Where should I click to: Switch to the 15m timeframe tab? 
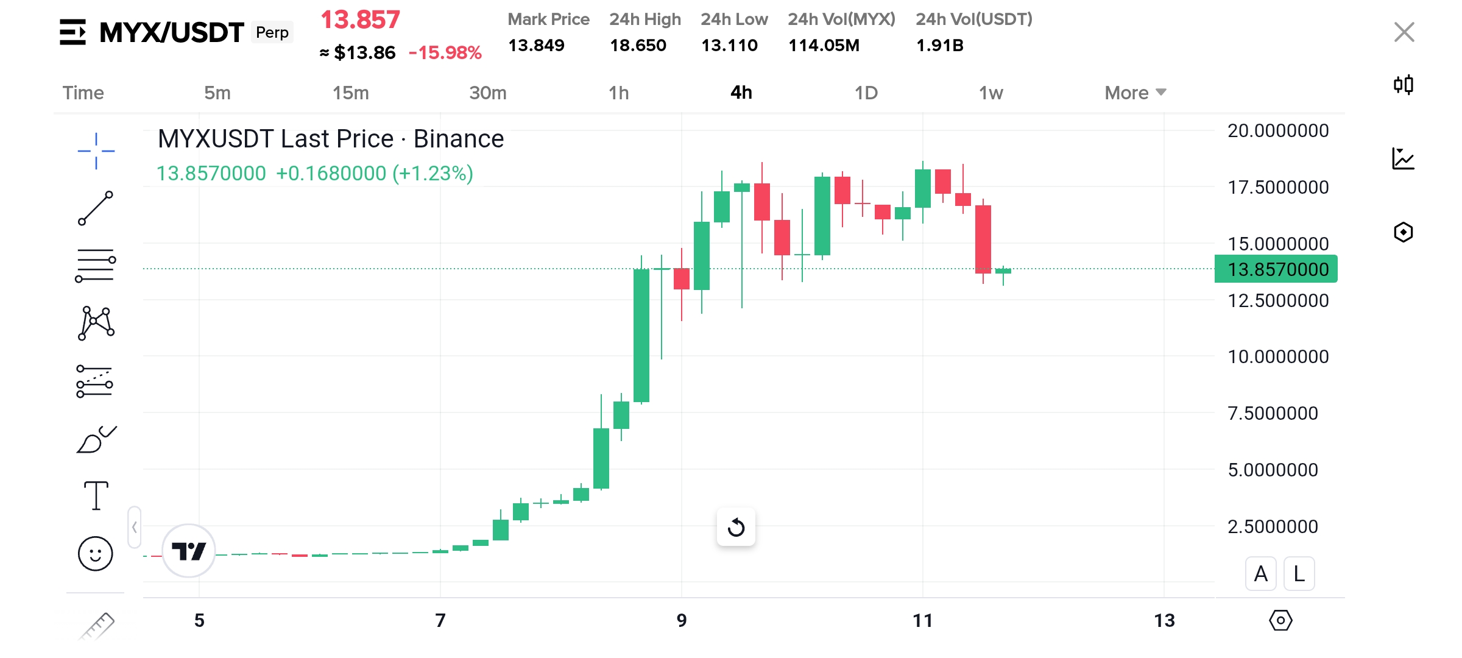pyautogui.click(x=350, y=93)
